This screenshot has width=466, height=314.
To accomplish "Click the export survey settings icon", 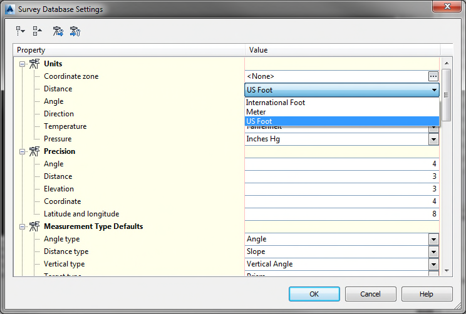I will 75,31.
